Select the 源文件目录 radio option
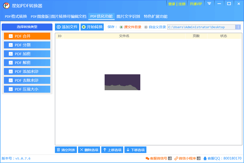 tap(121, 27)
